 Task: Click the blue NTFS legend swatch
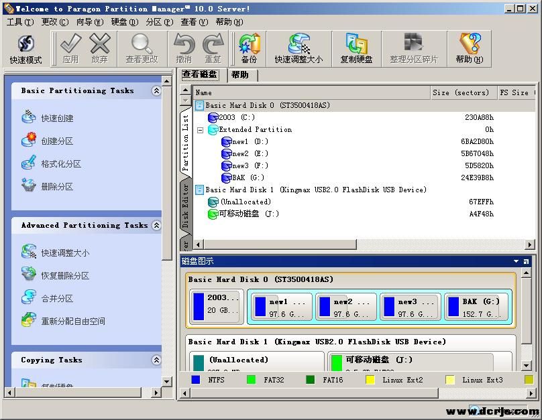click(x=196, y=380)
